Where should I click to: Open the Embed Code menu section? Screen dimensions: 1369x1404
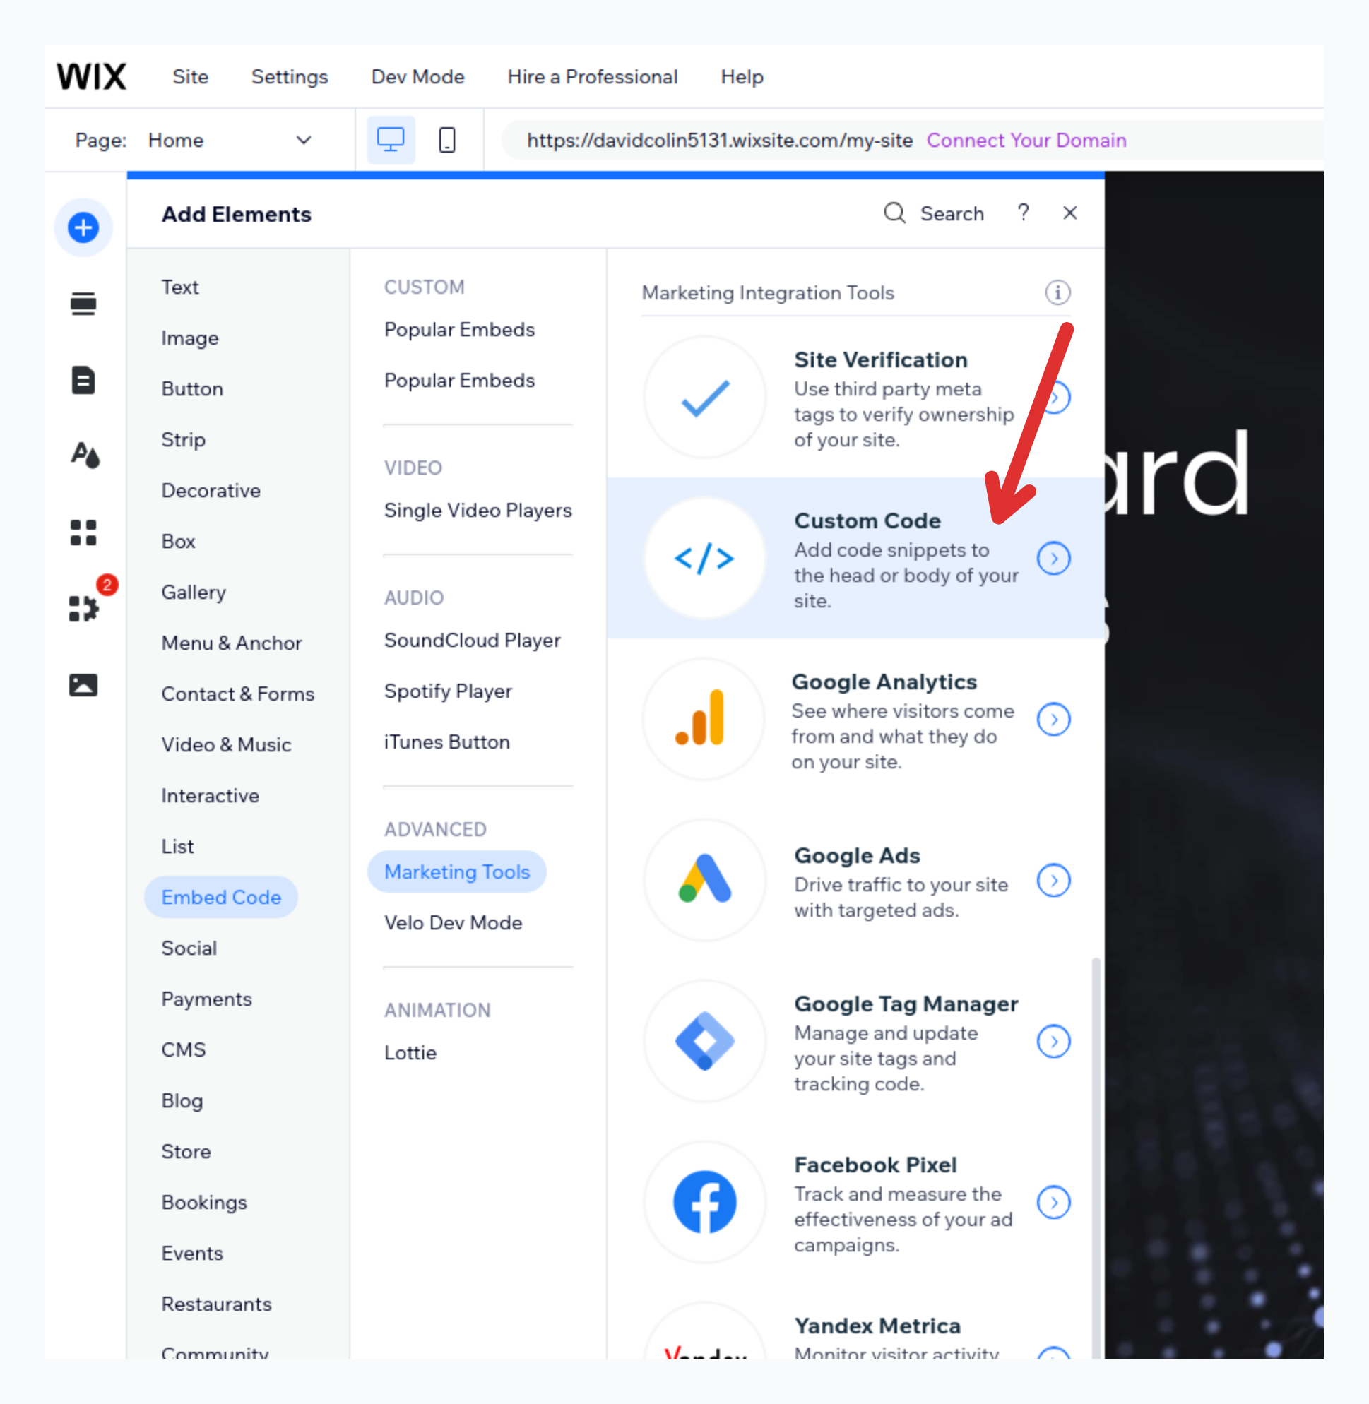[220, 896]
